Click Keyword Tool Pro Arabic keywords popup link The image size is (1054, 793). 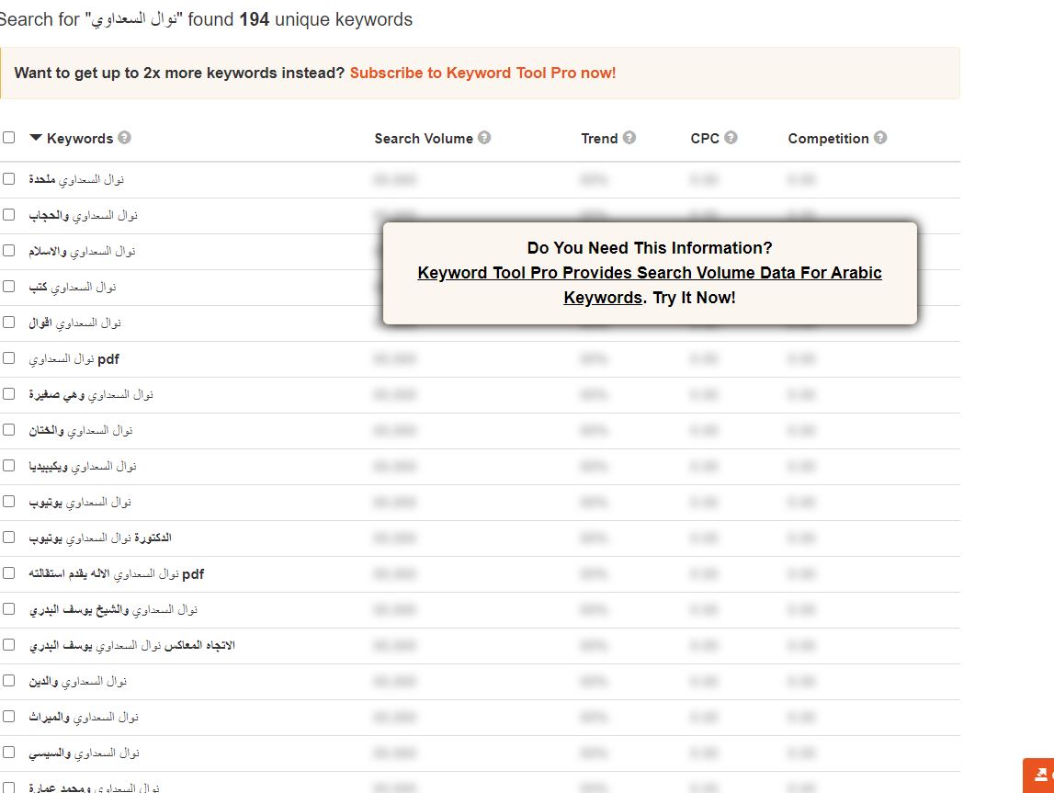coord(649,273)
